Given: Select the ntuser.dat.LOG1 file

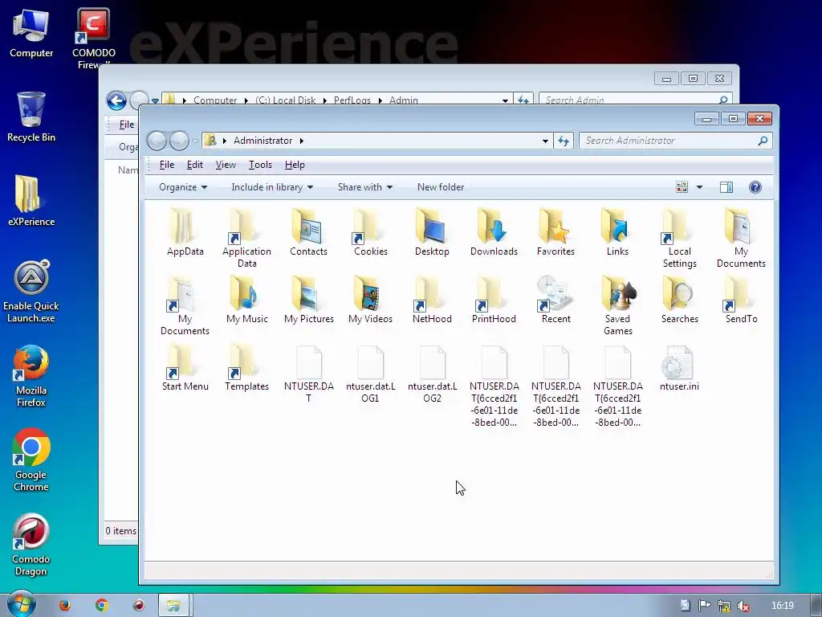Looking at the screenshot, I should 371,373.
